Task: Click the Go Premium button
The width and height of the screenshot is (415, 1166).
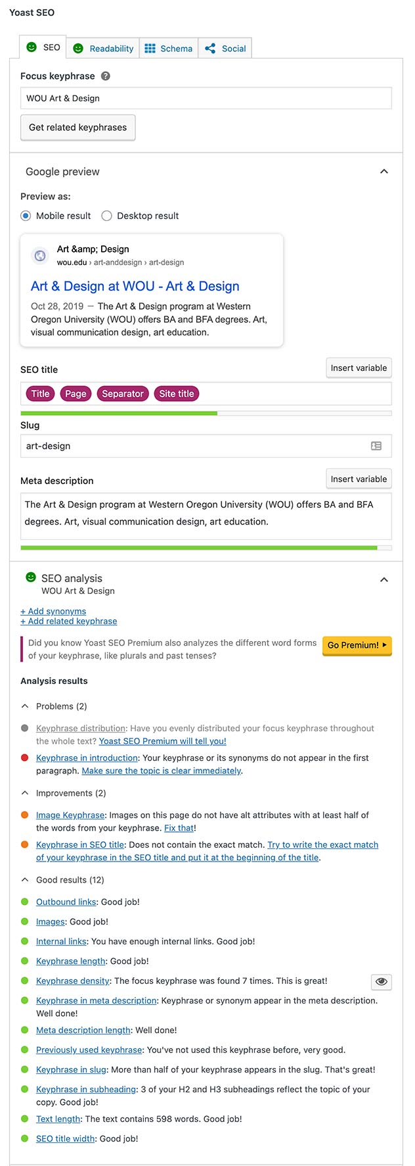Action: pos(356,646)
